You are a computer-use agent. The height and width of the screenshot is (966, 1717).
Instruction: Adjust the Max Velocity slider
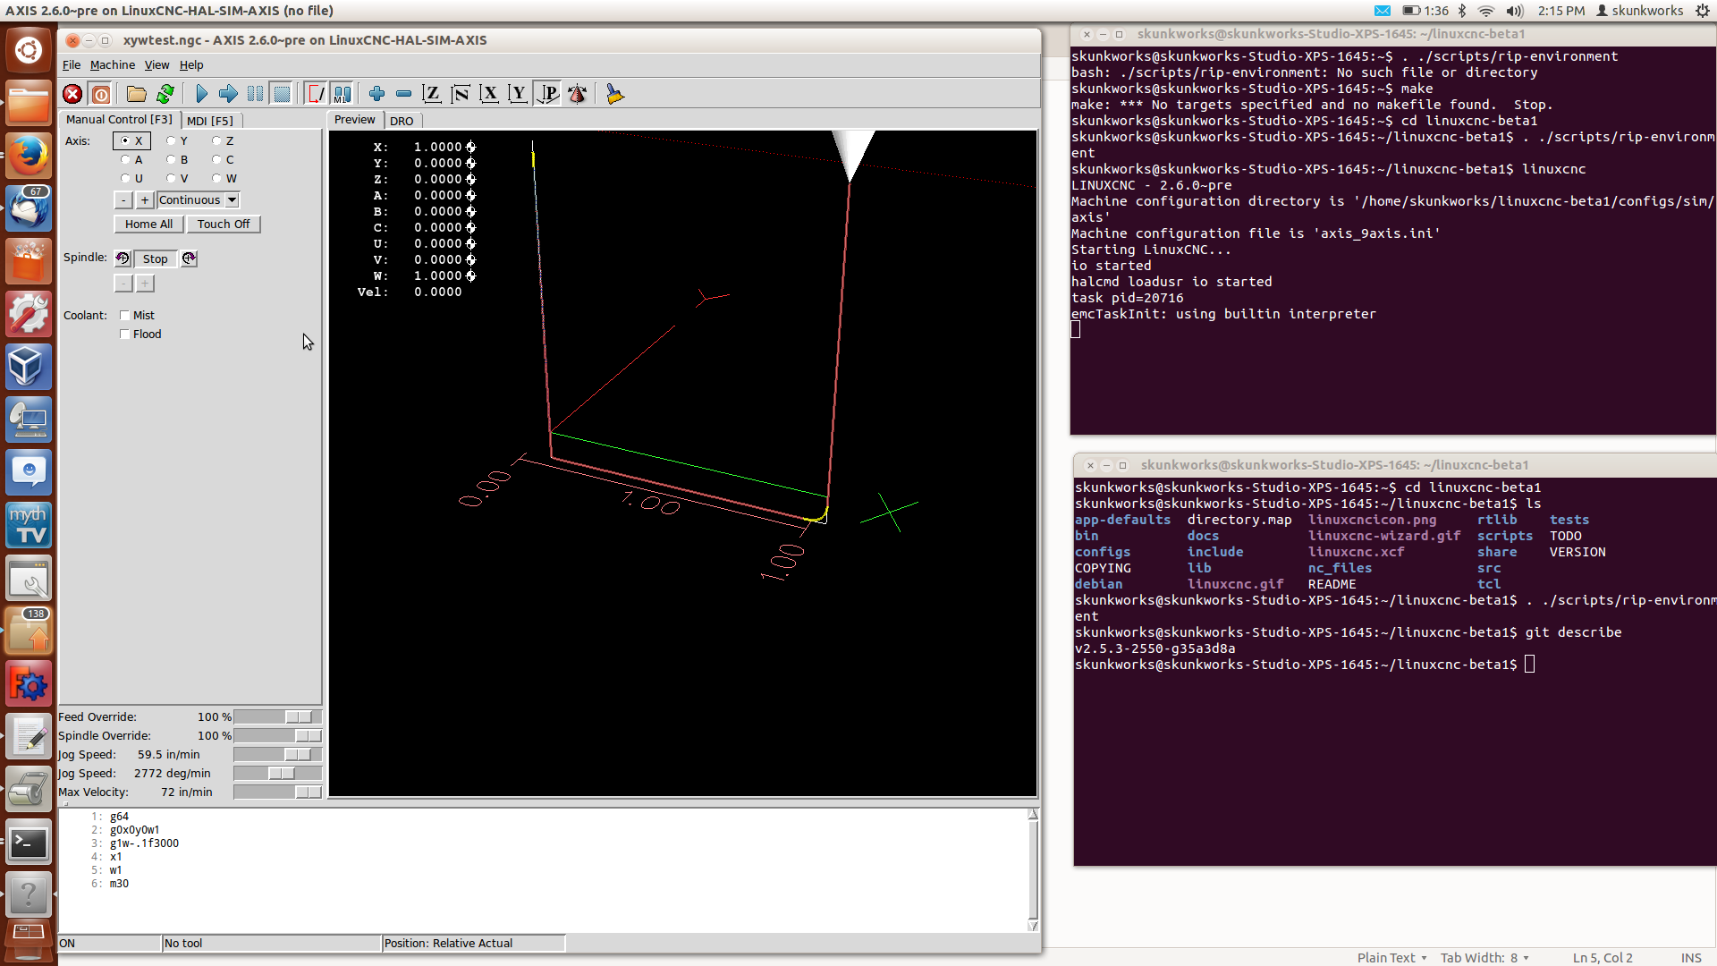(277, 792)
